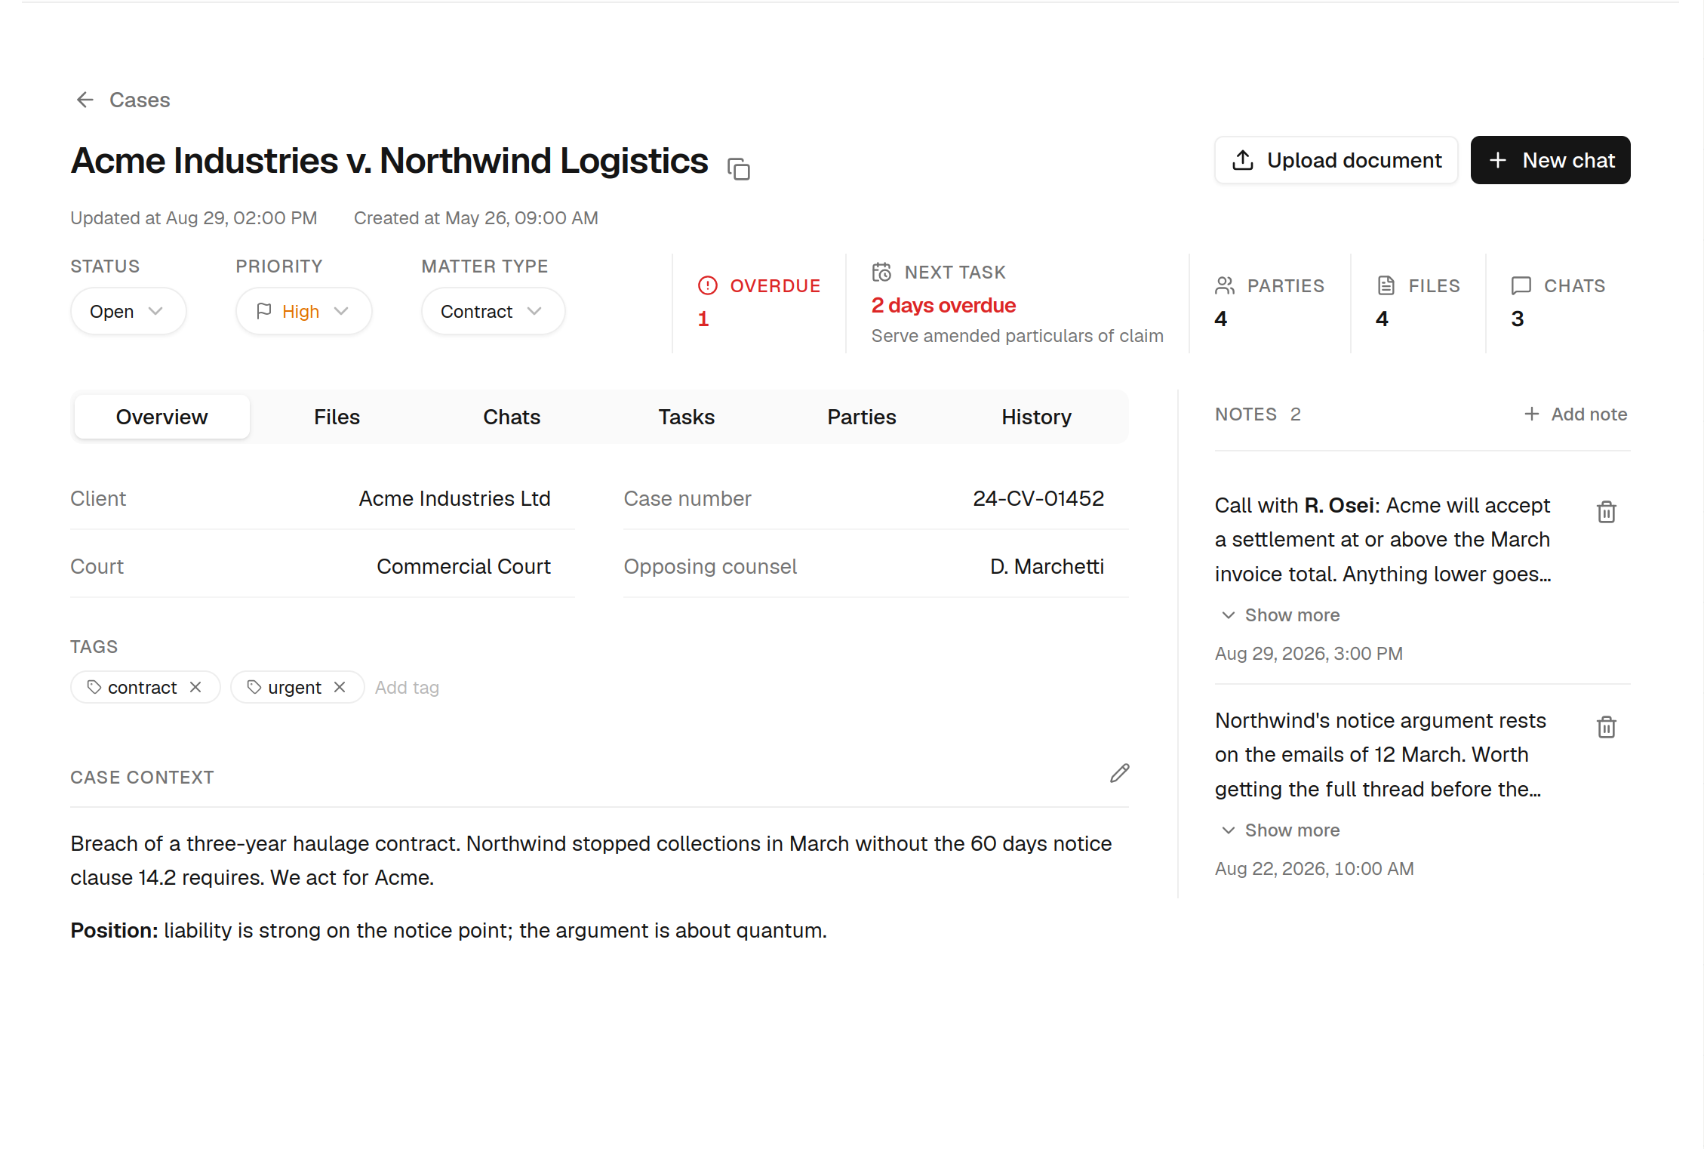This screenshot has width=1704, height=1149.
Task: Open the Status dropdown showing Open
Action: pyautogui.click(x=128, y=311)
